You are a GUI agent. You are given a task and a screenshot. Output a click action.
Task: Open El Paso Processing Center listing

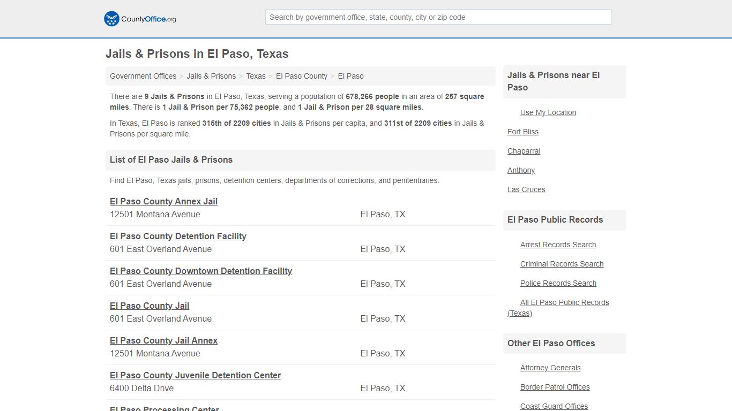[165, 408]
